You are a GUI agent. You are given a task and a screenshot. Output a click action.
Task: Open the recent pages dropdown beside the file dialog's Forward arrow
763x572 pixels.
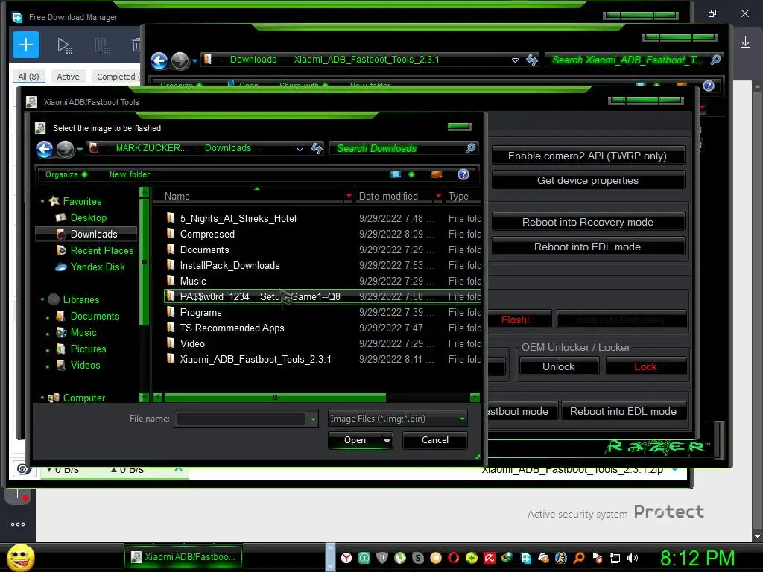point(80,149)
